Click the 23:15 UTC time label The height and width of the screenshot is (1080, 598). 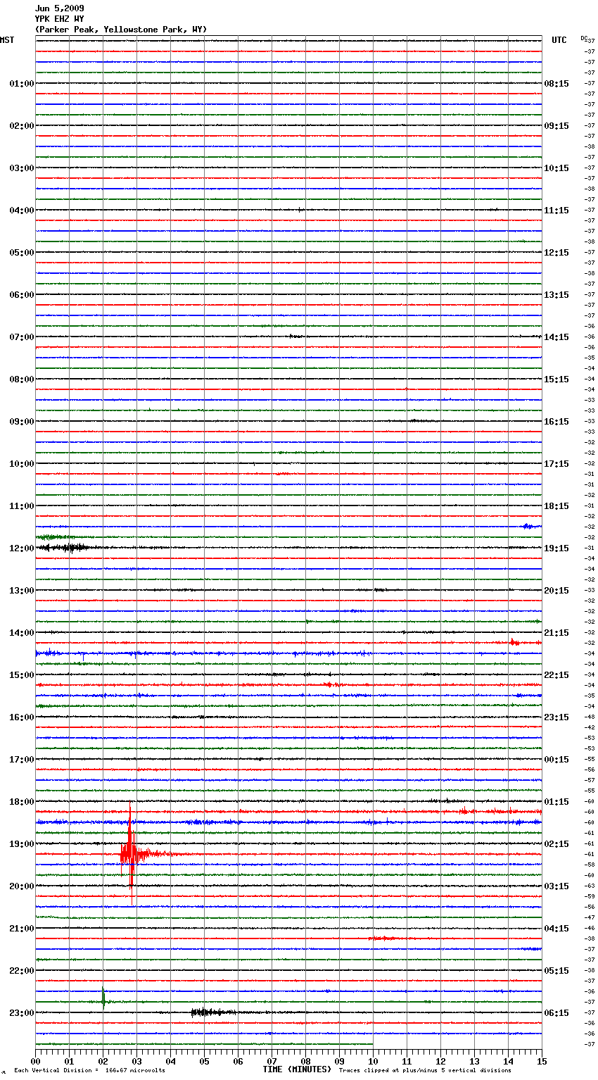[556, 717]
